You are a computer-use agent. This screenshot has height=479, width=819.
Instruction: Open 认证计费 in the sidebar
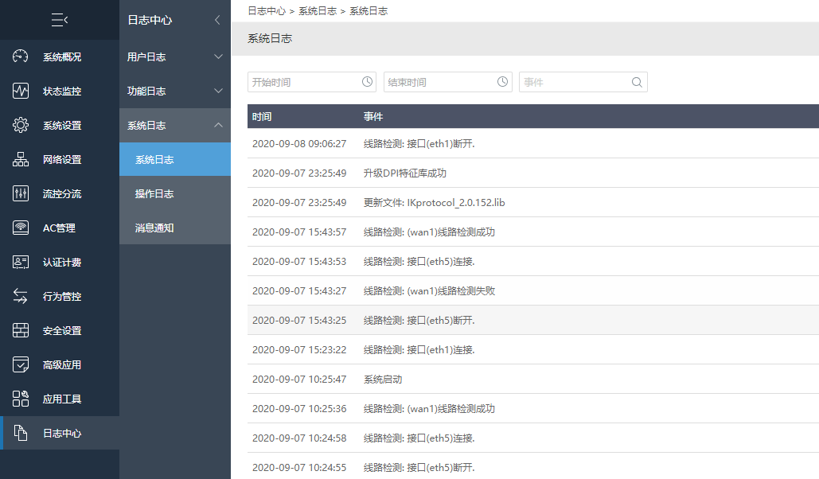[x=60, y=262]
